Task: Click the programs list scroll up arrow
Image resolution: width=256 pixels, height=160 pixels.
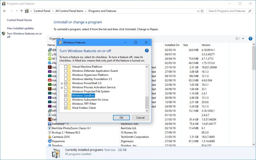Action: pyautogui.click(x=254, y=44)
